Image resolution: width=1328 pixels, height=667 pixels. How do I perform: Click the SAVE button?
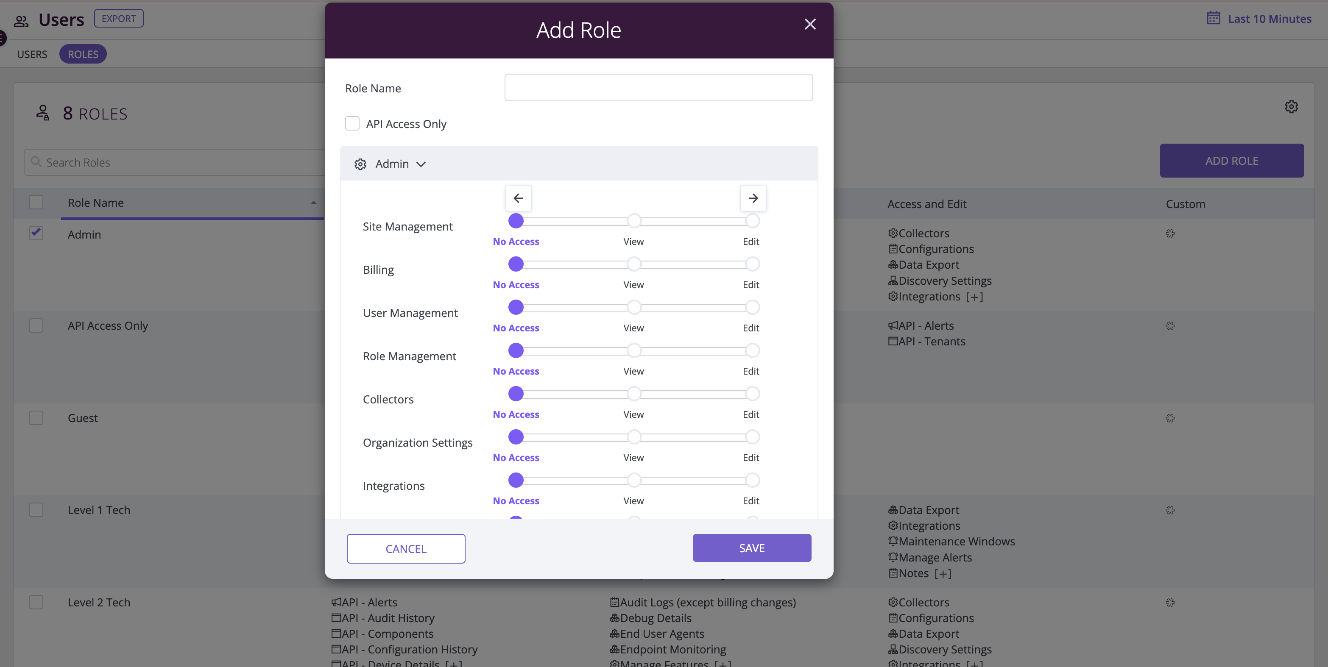(752, 548)
